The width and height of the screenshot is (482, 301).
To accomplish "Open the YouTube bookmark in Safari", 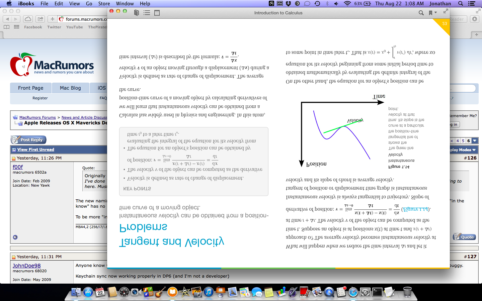I will (x=75, y=27).
